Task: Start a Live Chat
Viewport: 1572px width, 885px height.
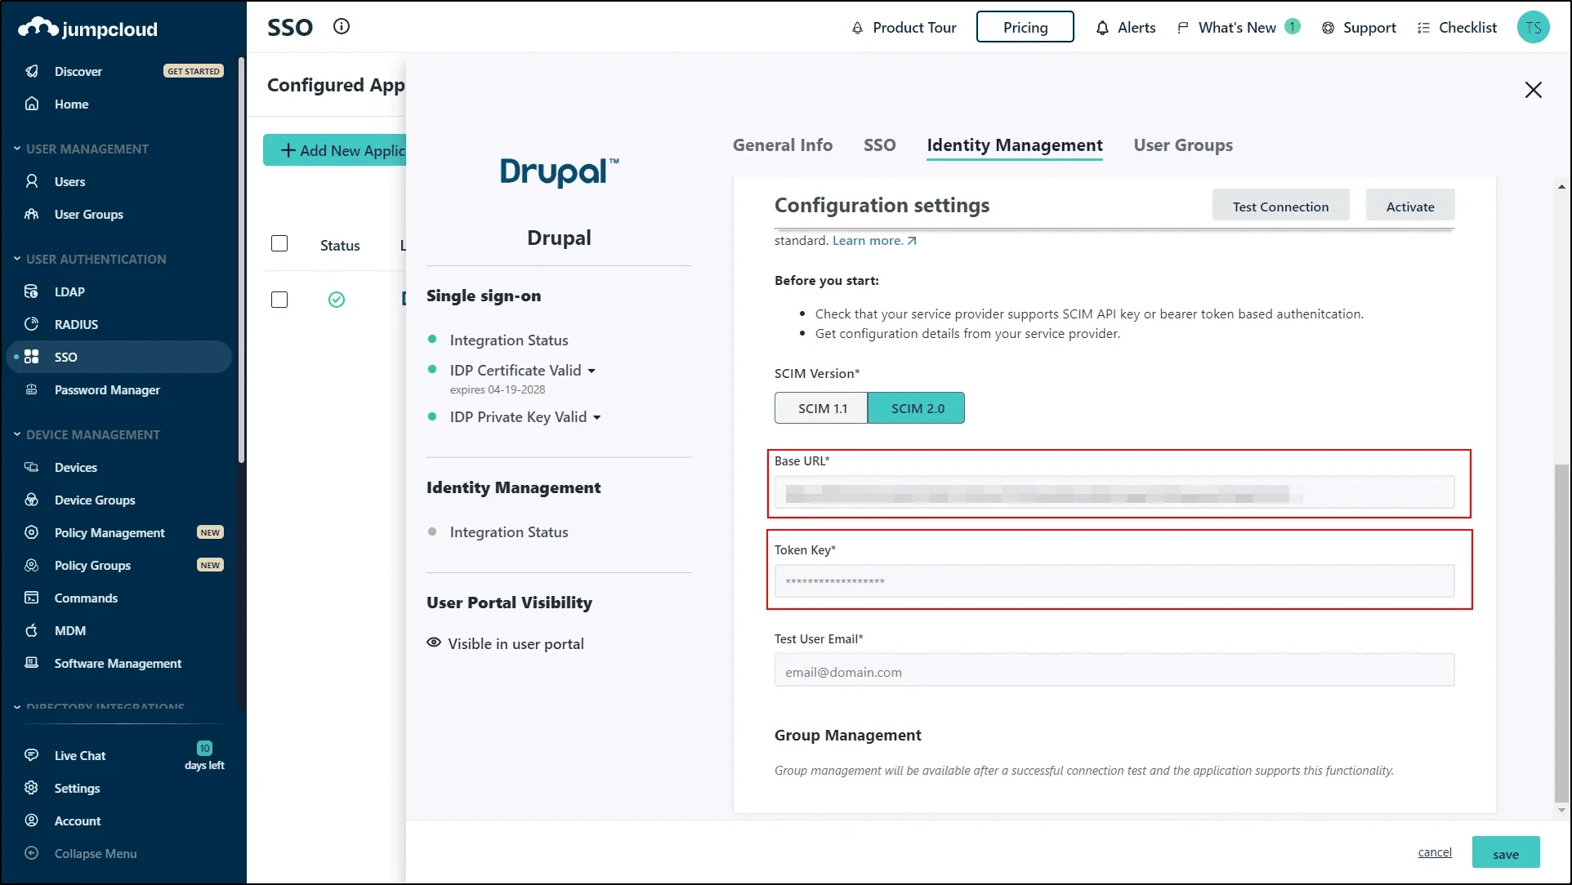Action: pyautogui.click(x=79, y=755)
